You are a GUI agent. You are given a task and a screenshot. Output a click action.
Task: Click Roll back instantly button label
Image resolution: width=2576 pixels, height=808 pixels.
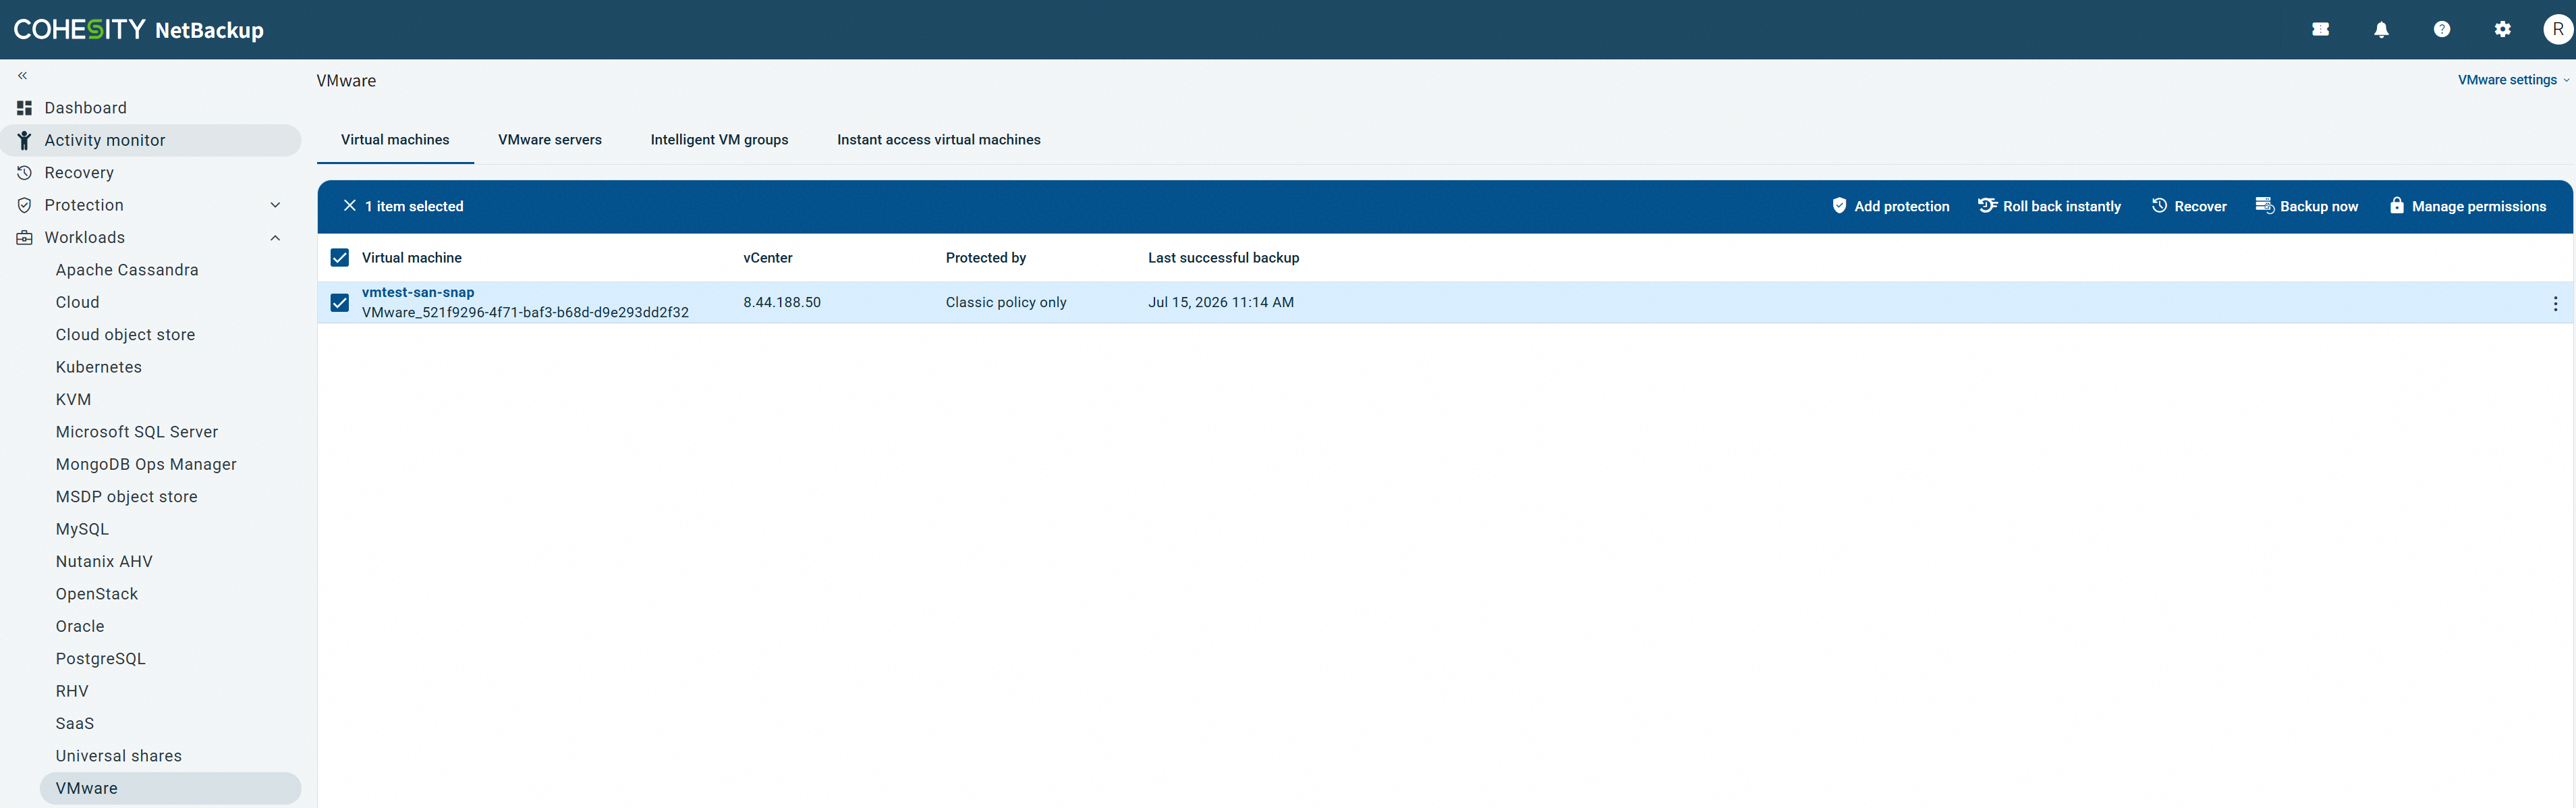[x=2062, y=206]
